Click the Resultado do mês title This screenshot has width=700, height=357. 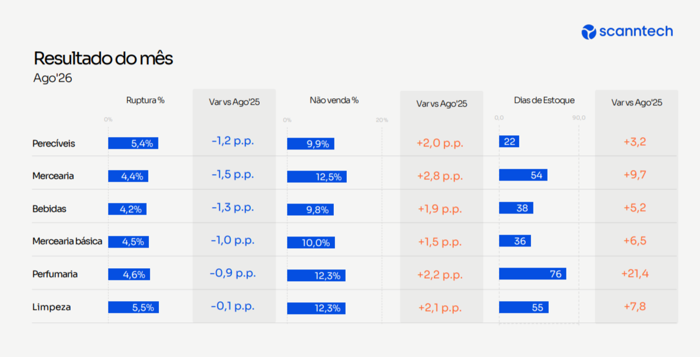click(x=103, y=58)
